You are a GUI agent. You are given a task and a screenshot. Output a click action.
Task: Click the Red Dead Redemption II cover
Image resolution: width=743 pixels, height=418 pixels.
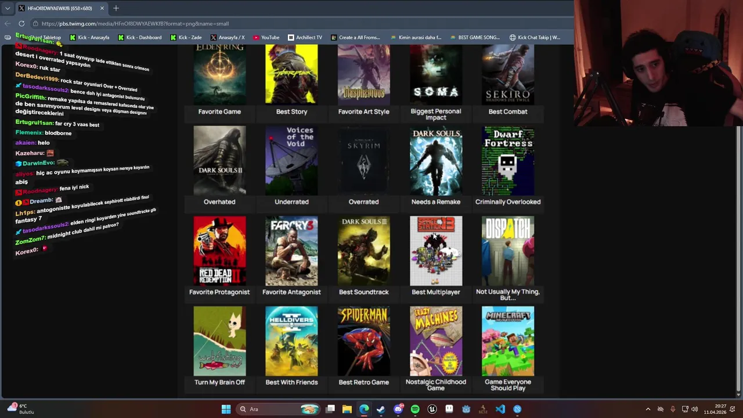(x=219, y=251)
